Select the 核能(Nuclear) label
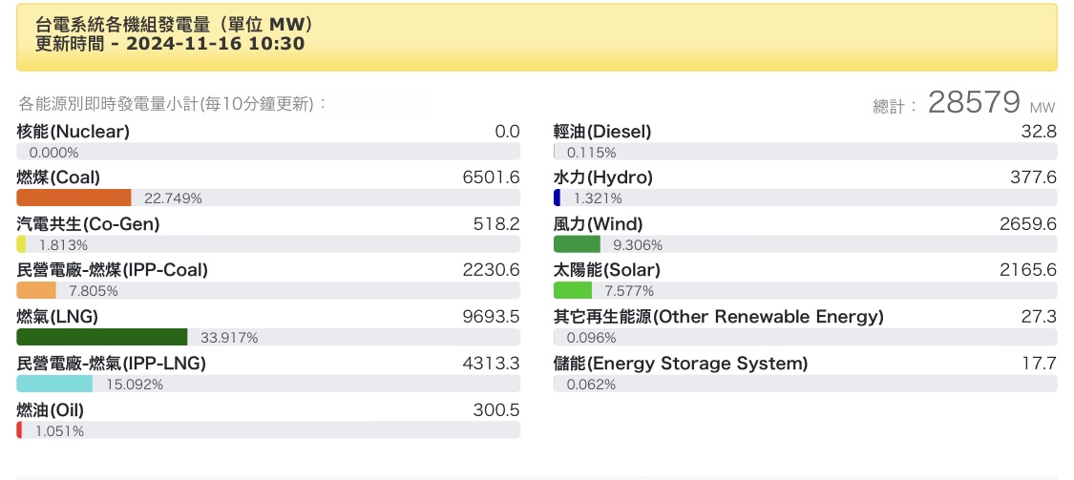 73,132
